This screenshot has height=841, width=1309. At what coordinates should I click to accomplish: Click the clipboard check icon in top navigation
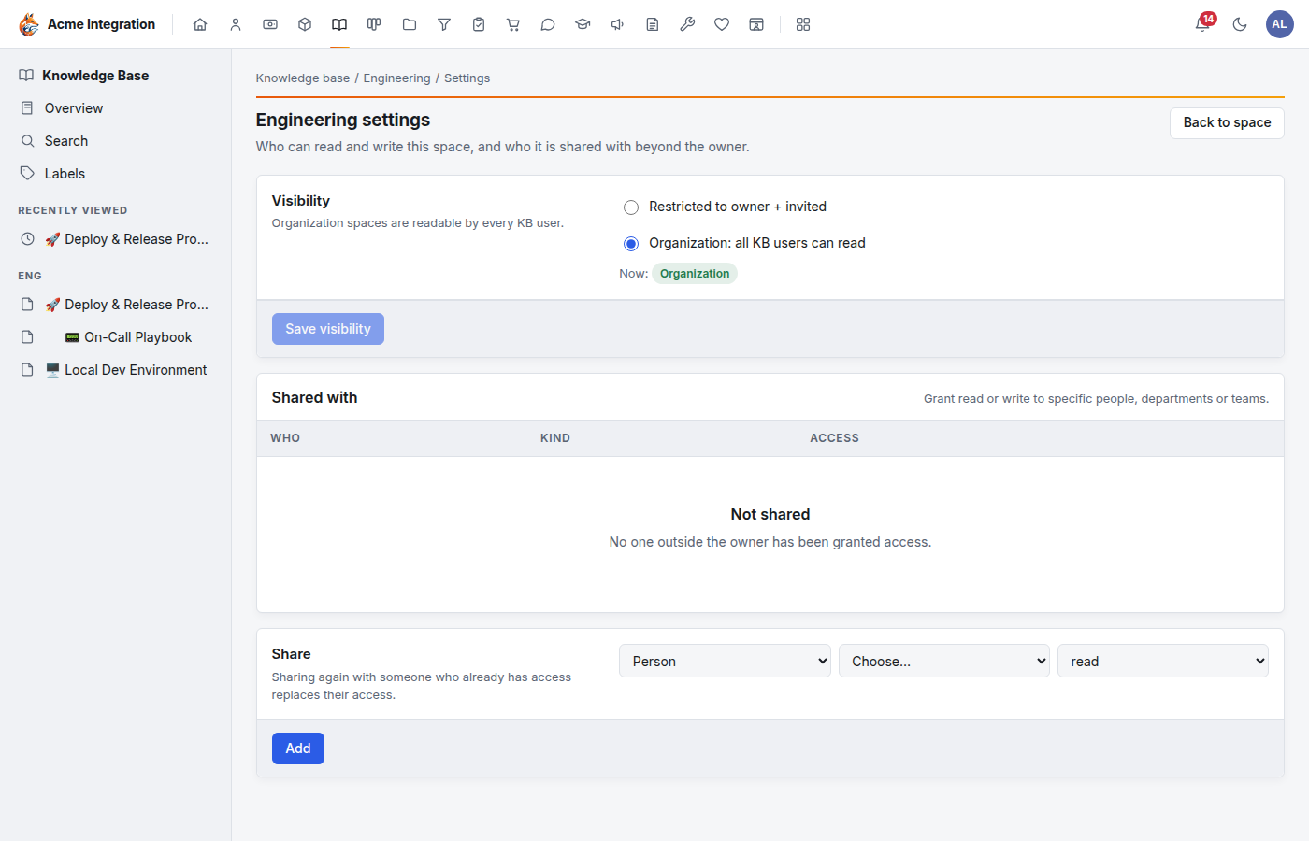(479, 24)
